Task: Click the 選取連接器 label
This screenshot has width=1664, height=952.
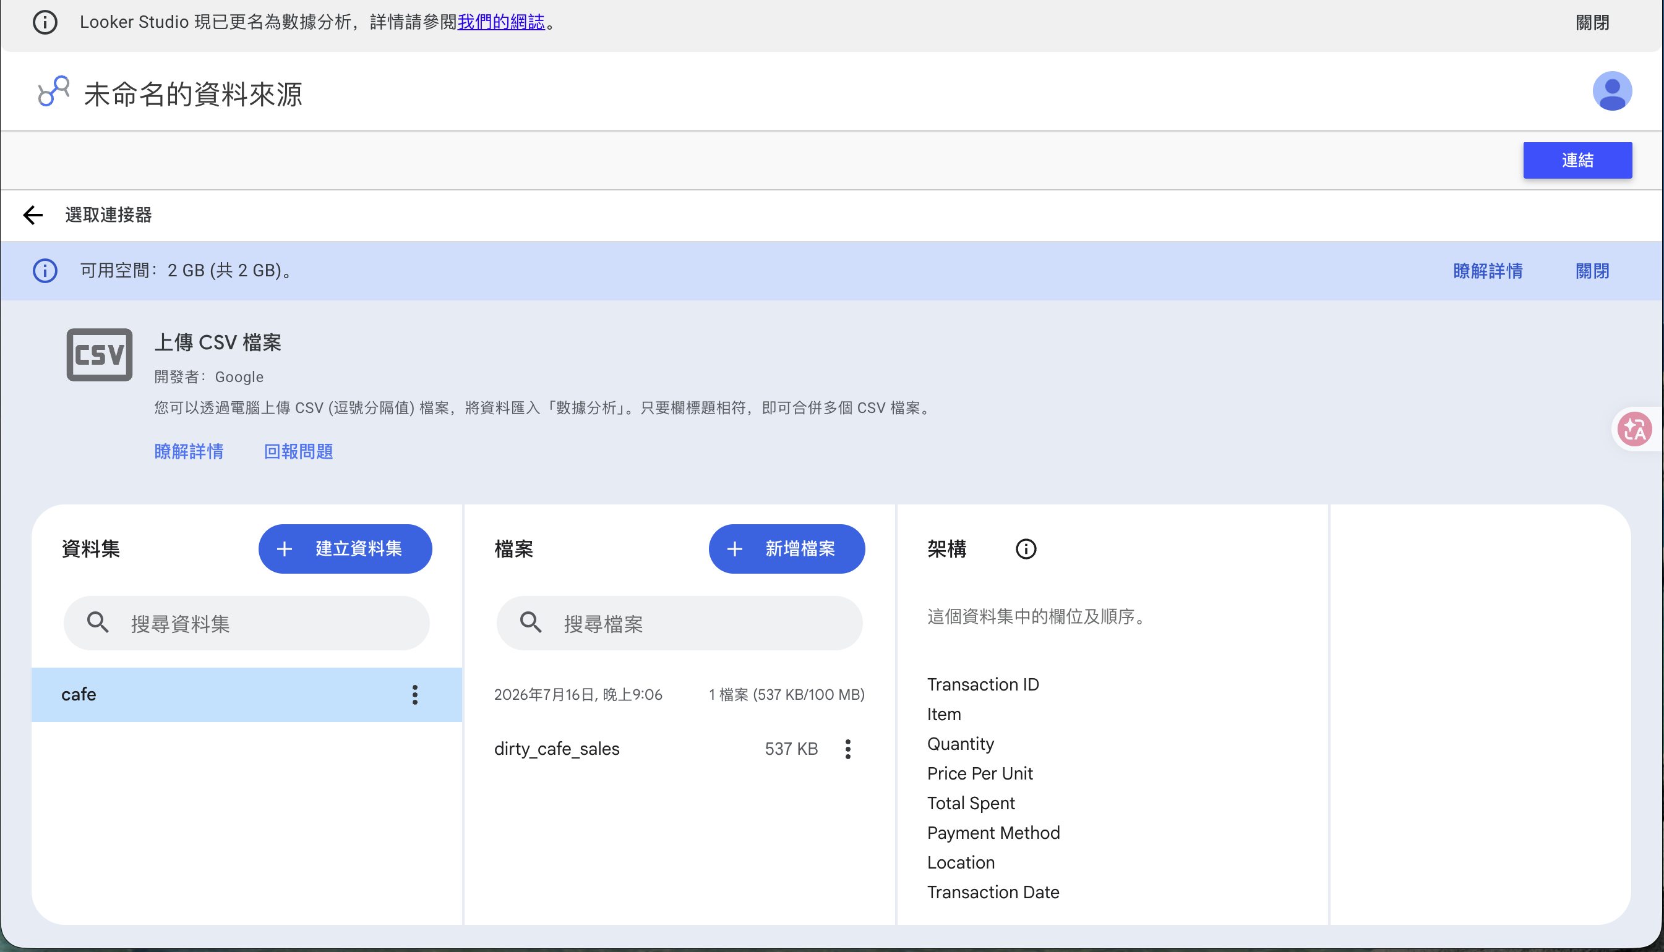Action: tap(108, 215)
